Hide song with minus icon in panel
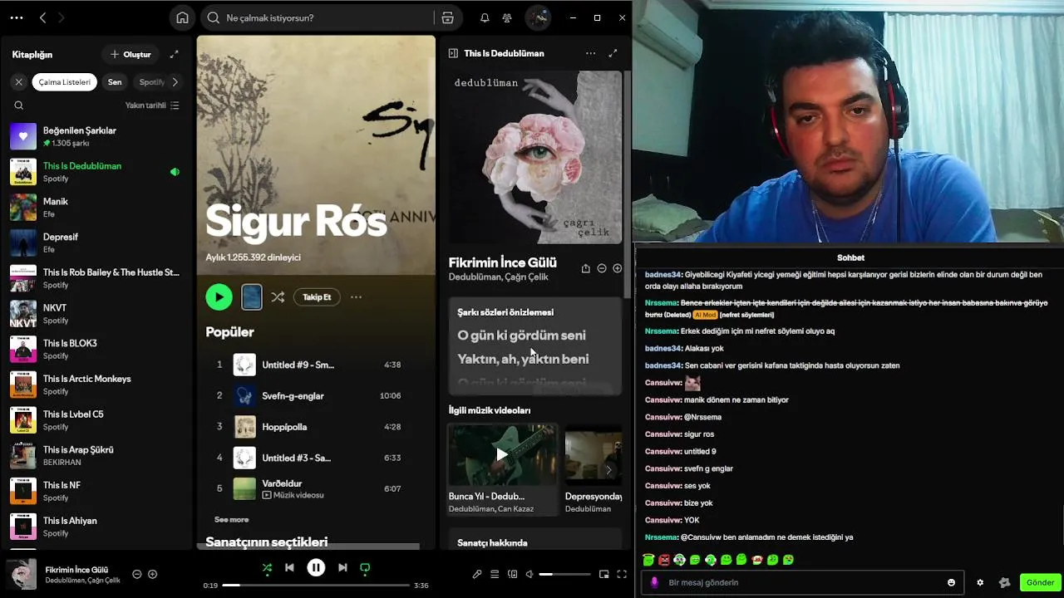The height and width of the screenshot is (598, 1064). click(x=602, y=268)
